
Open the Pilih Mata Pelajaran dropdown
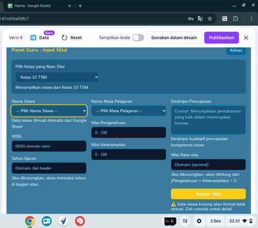128,111
